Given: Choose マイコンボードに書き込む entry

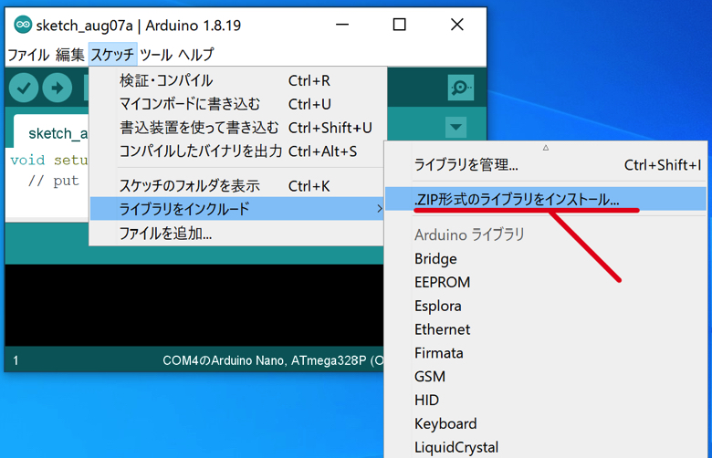Looking at the screenshot, I should pos(238,104).
